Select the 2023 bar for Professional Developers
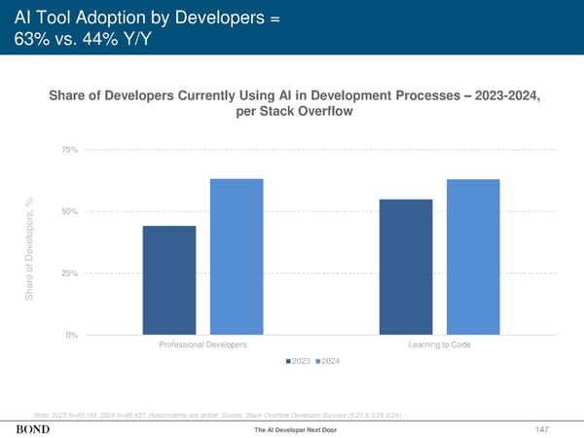Screen dimensions: 584x438 click(168, 280)
